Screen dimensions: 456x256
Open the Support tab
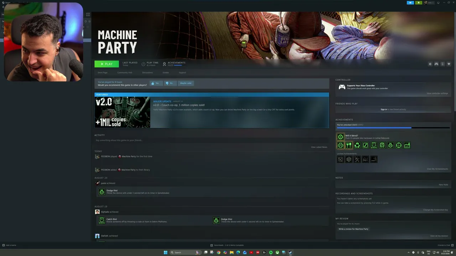point(182,73)
